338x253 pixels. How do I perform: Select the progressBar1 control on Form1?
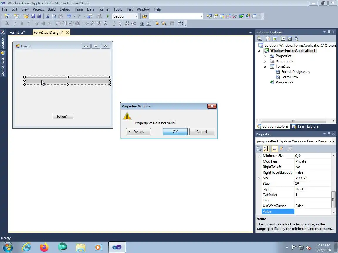[x=67, y=81]
